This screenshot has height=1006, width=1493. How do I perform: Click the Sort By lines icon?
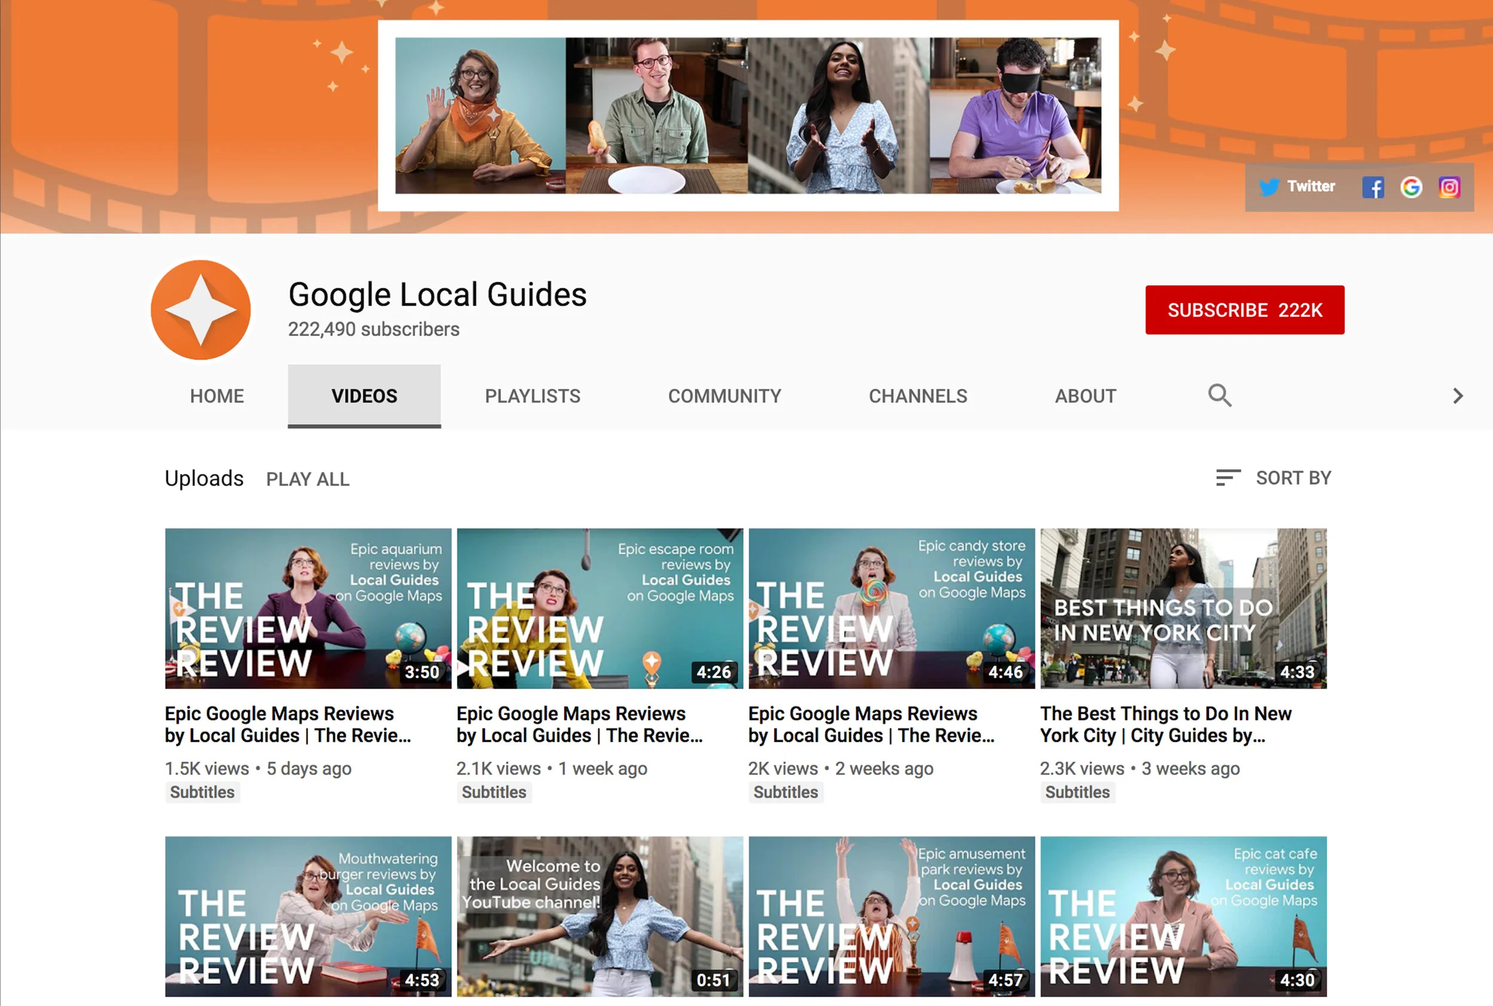(1227, 478)
